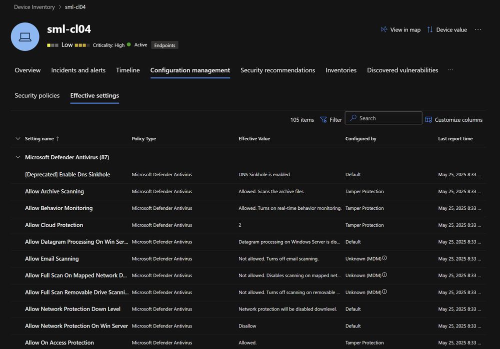Click 'Not allowed. Turns off email scanning.' value
Screen dimensions: 500x349
pyautogui.click(x=278, y=259)
